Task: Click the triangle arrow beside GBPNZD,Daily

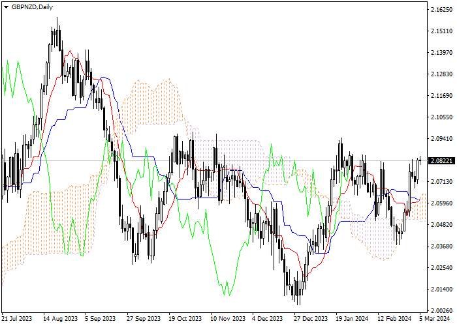Action: (6, 7)
